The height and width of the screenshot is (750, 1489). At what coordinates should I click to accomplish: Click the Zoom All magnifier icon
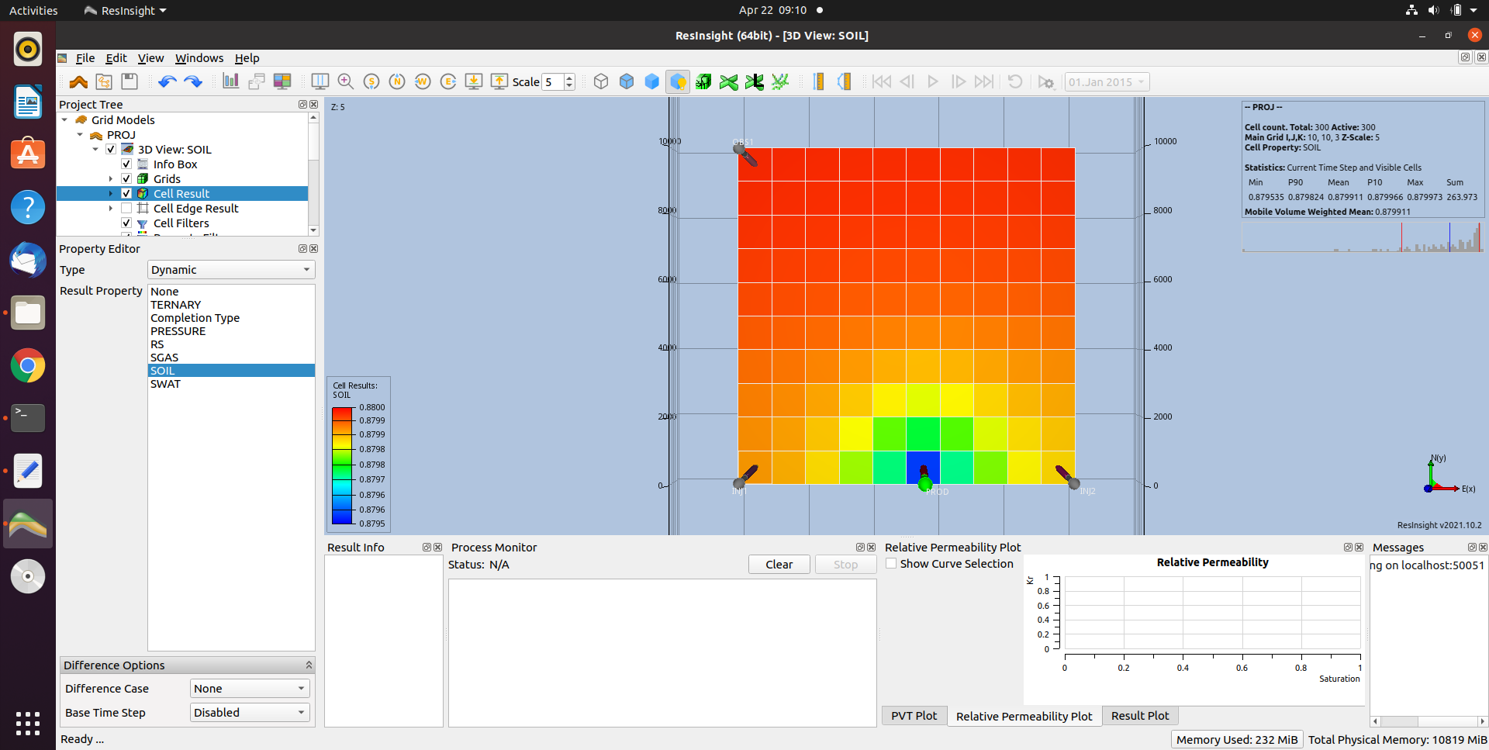coord(345,81)
